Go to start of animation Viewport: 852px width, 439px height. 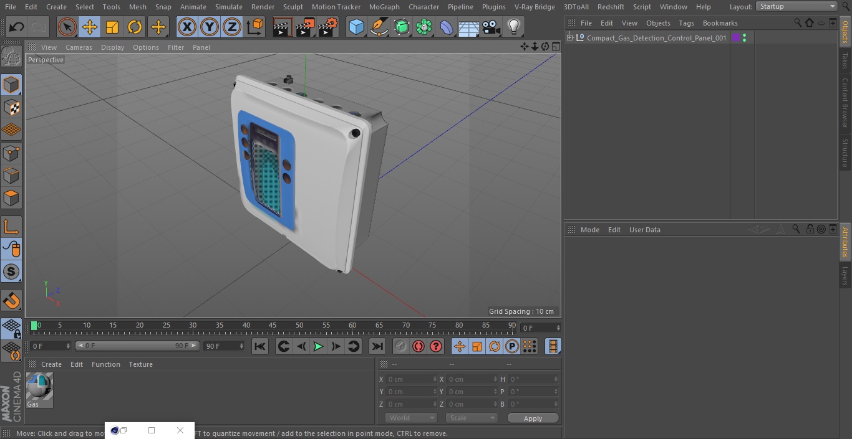260,346
